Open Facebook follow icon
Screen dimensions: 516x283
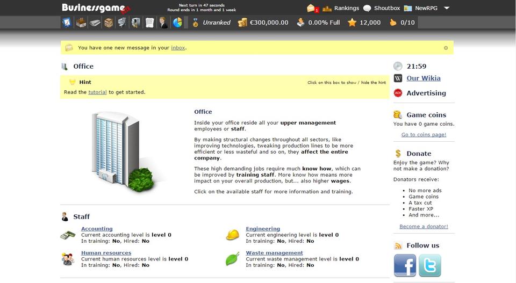(x=405, y=265)
